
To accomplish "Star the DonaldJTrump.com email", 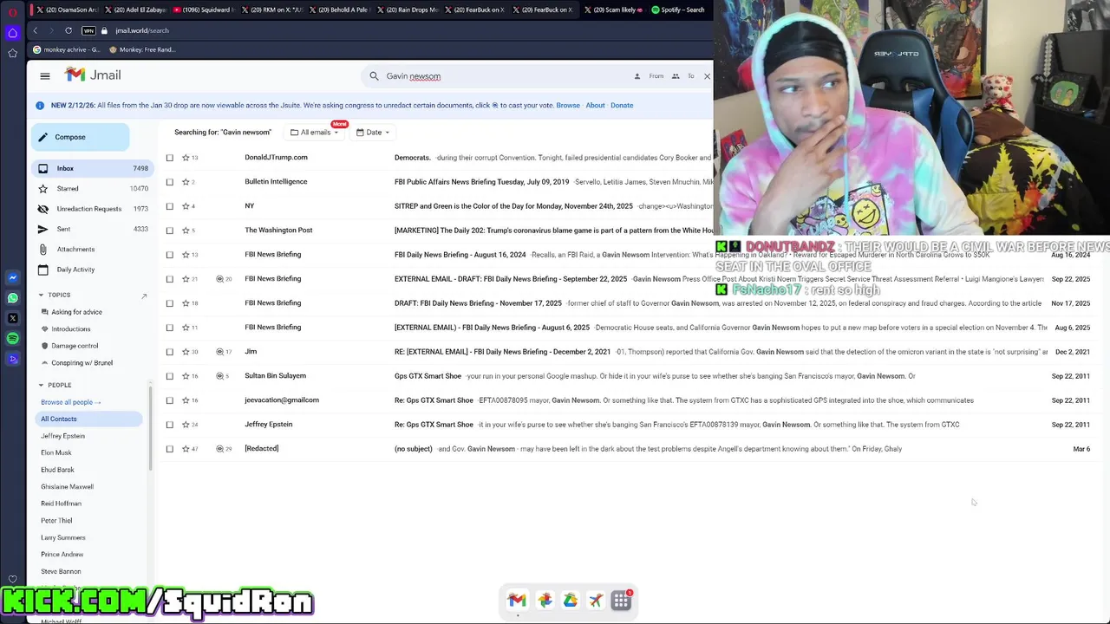I will [x=186, y=158].
